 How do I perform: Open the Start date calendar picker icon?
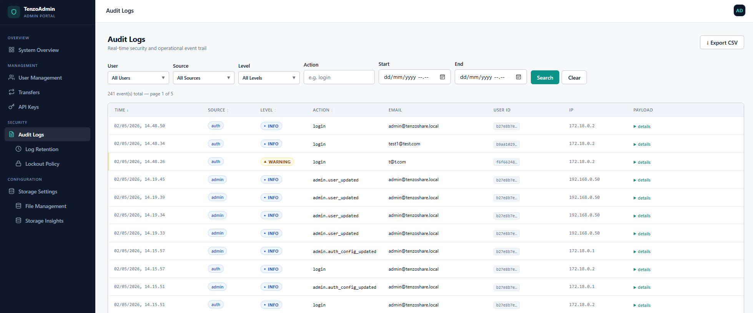442,77
